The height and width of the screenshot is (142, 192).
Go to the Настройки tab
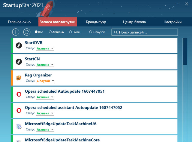172,22
